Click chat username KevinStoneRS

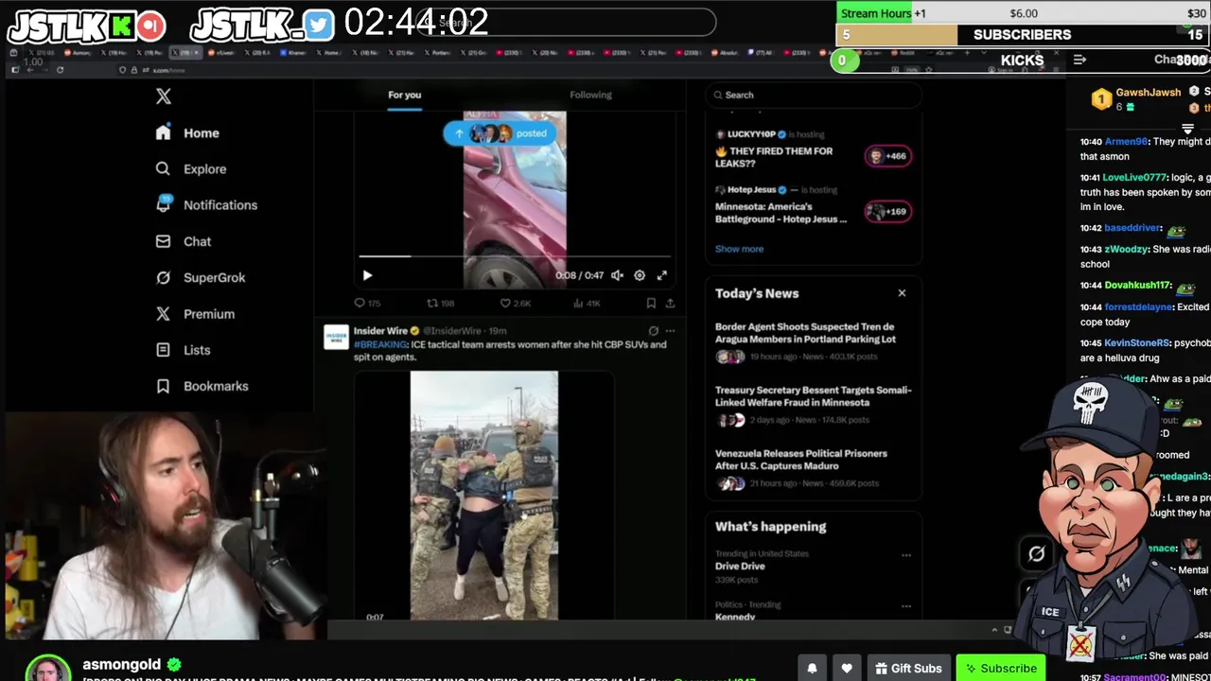click(x=1135, y=343)
